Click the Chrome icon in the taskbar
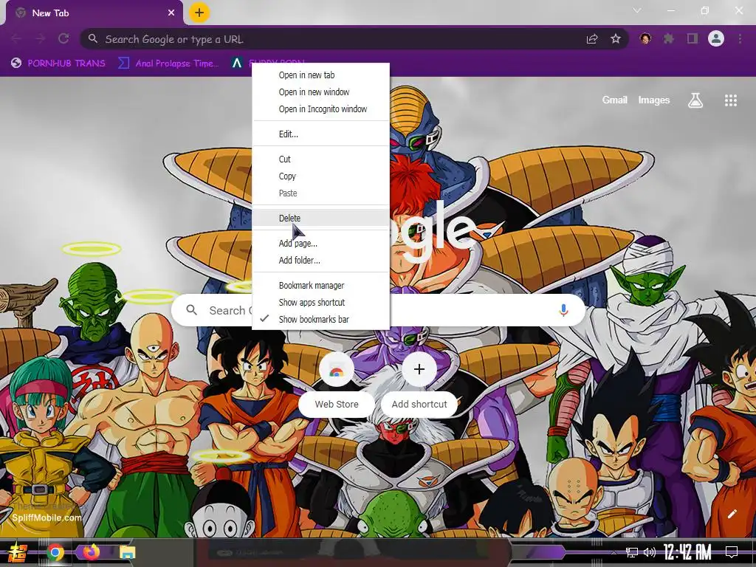Viewport: 756px width, 567px height. (55, 552)
